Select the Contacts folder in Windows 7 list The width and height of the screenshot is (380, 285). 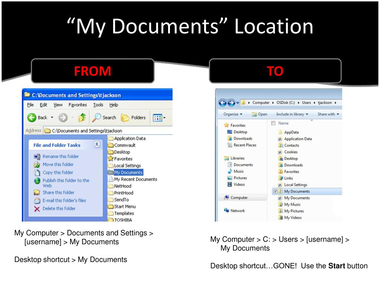point(289,145)
